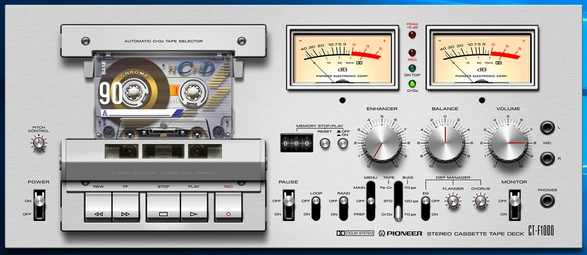The height and width of the screenshot is (255, 587).
Task: Click the 'MAIN' menu position label
Action: click(360, 187)
